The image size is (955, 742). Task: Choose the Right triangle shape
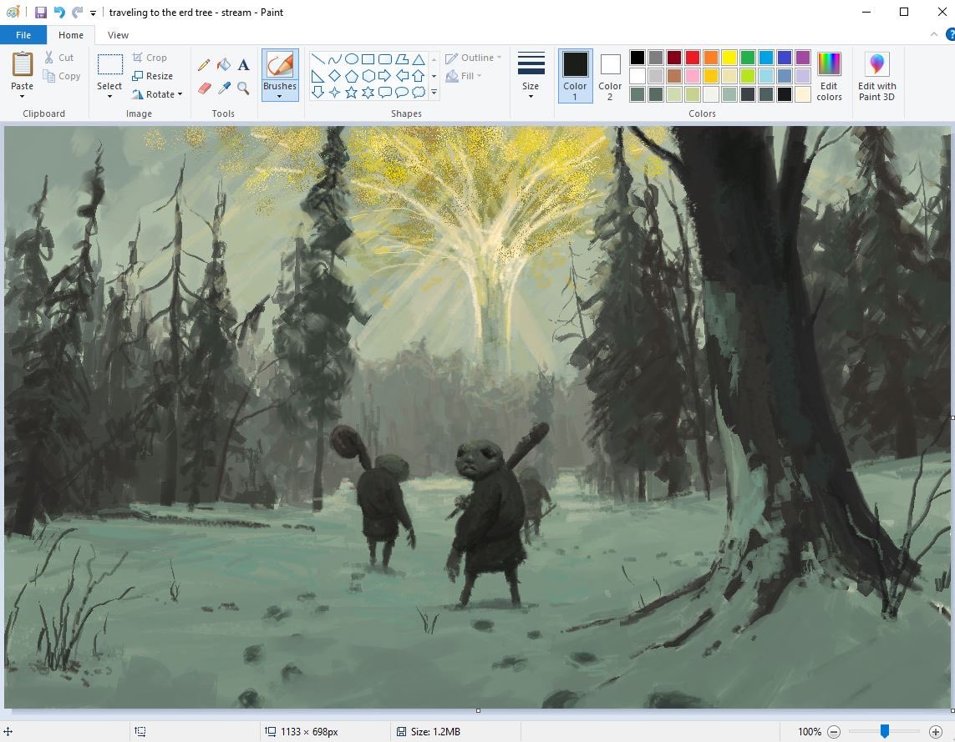(317, 76)
